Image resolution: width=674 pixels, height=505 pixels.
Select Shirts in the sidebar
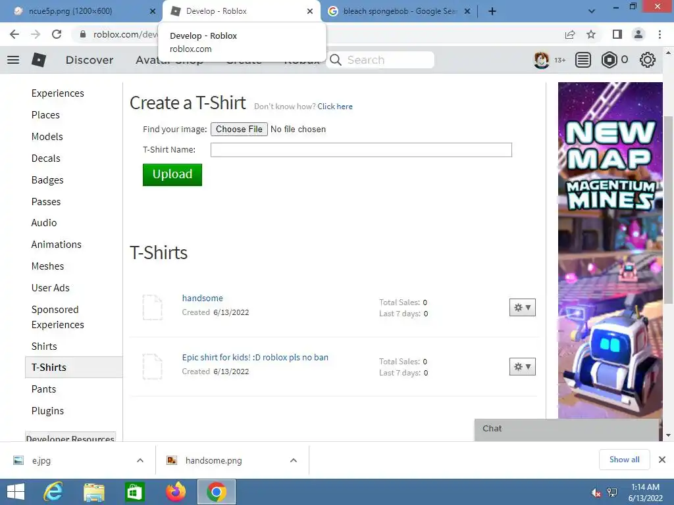click(44, 346)
